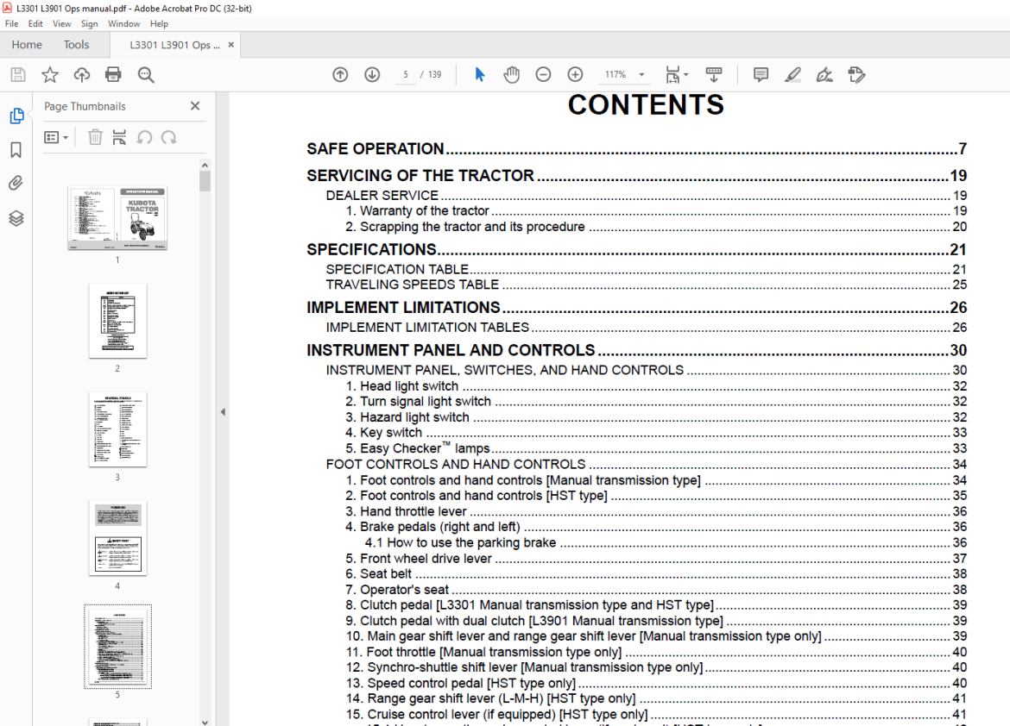Expand fit page options arrow
The image size is (1010, 726).
coord(686,75)
